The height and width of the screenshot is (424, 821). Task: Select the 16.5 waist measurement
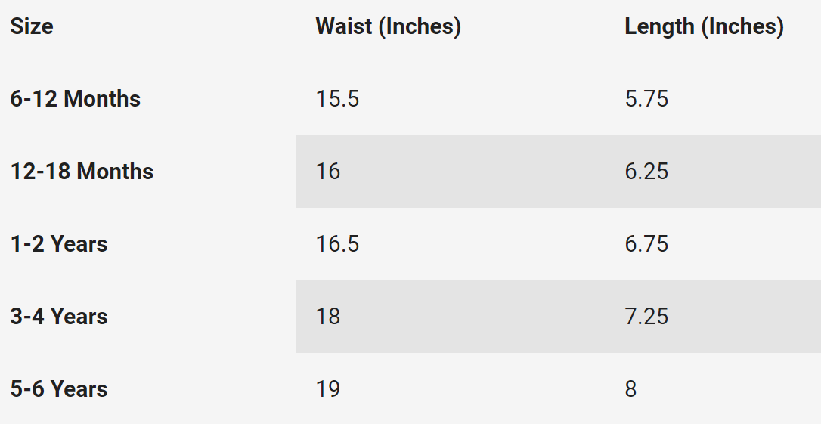click(337, 244)
